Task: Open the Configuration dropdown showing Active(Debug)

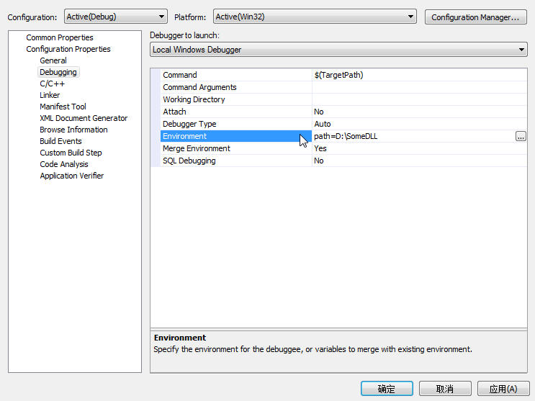Action: (x=116, y=17)
